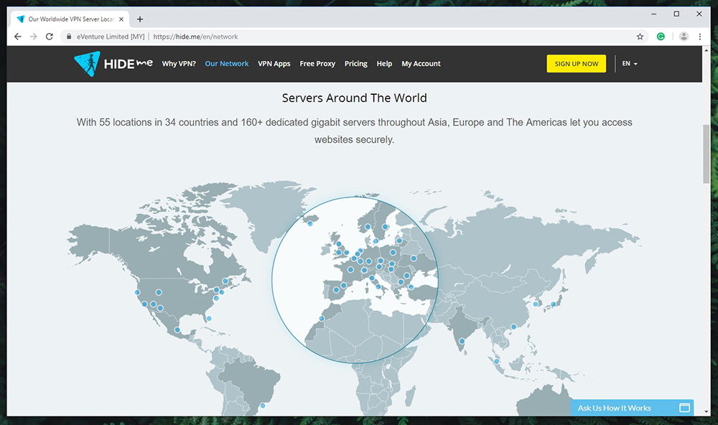Click the page vertical scrollbar thumb

pyautogui.click(x=706, y=154)
